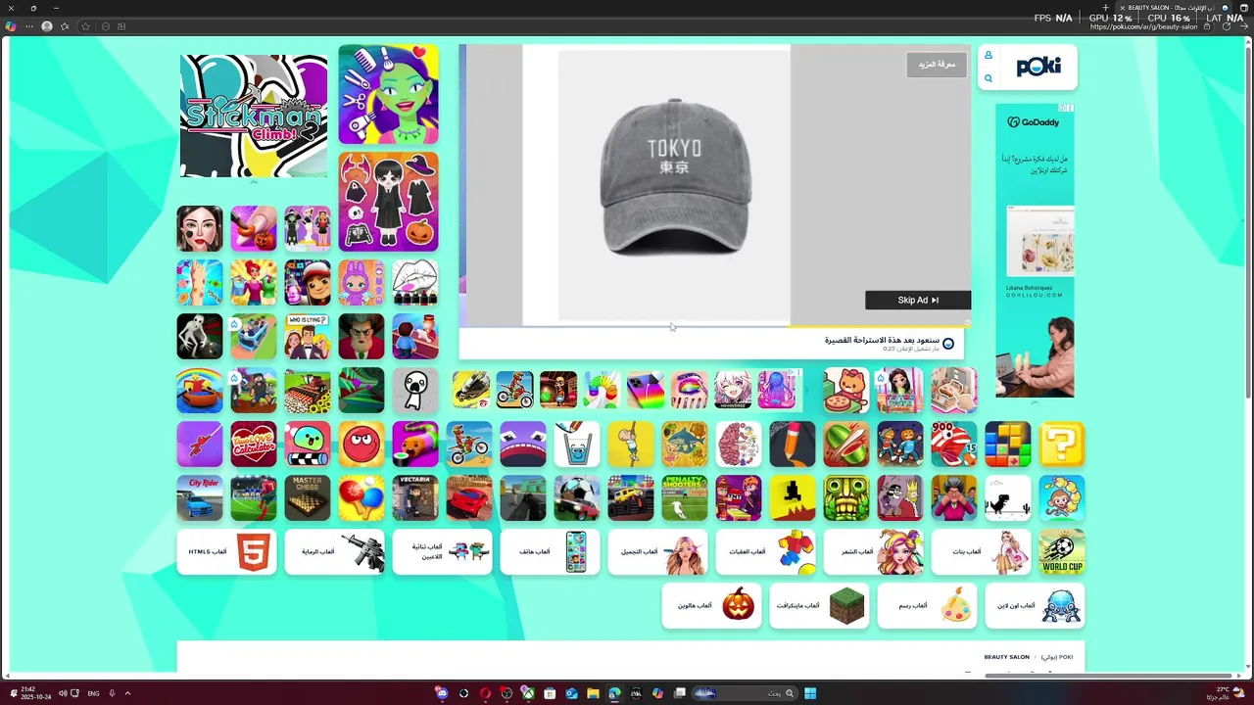Open Microsoft Edge from the taskbar

[x=614, y=693]
